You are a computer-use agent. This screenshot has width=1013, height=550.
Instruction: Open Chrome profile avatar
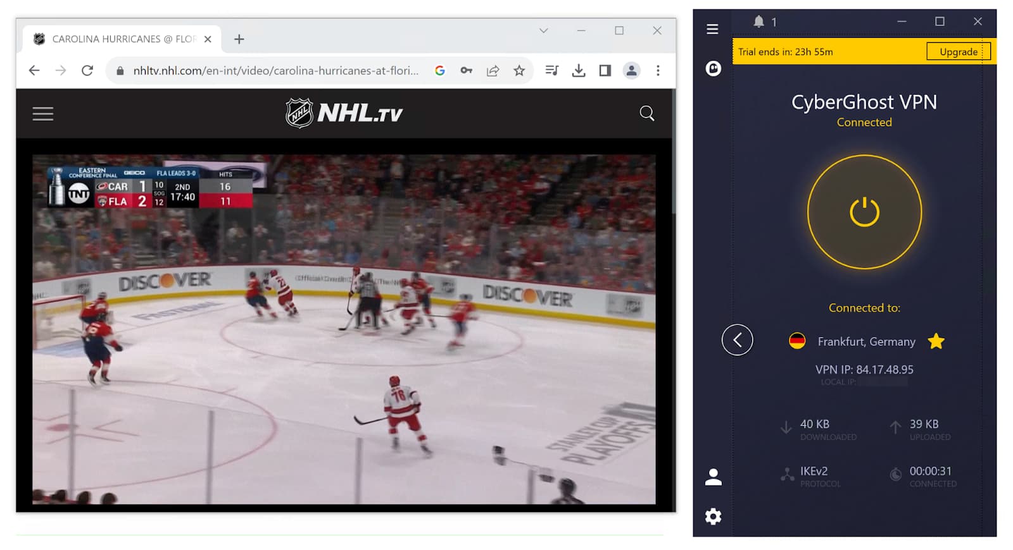point(631,71)
